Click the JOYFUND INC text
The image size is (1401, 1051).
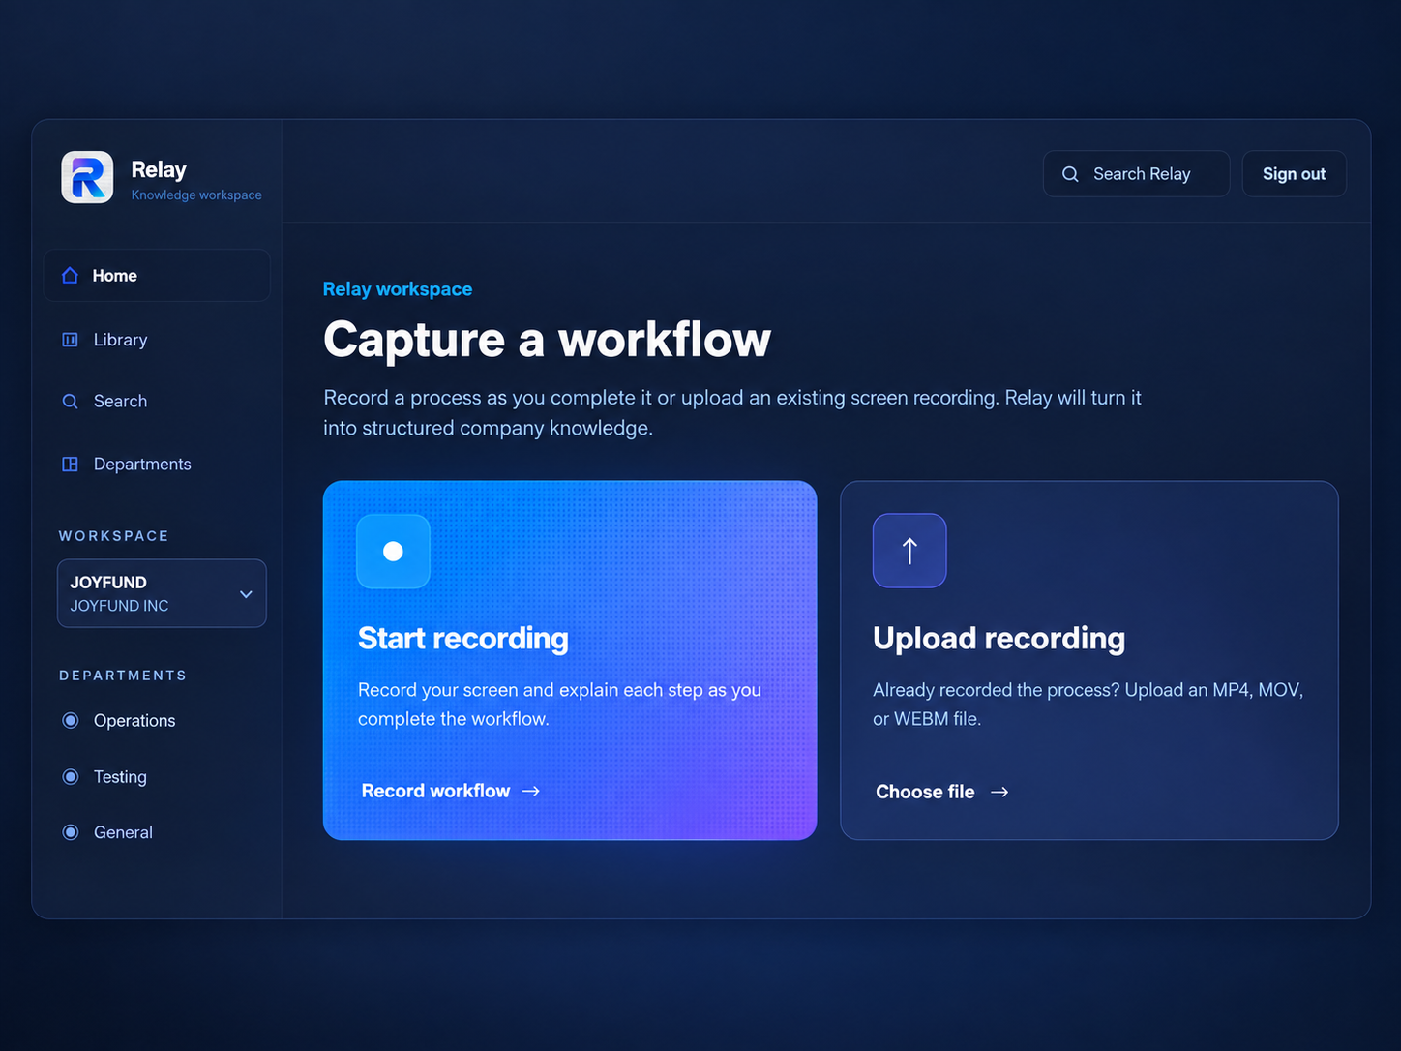119,606
